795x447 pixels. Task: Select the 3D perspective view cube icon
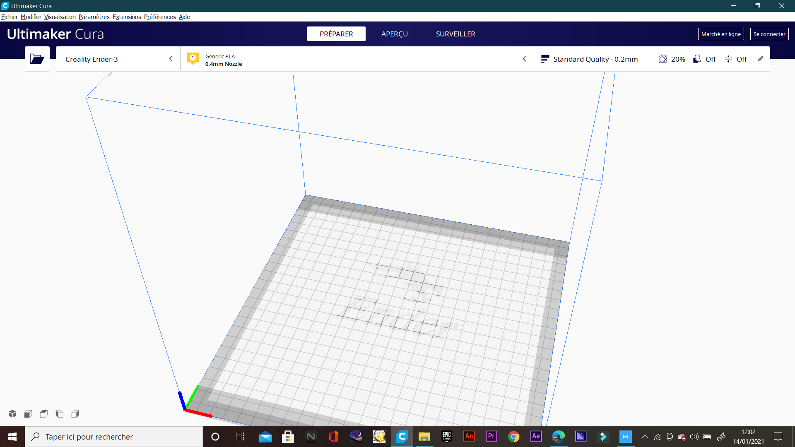pyautogui.click(x=12, y=413)
